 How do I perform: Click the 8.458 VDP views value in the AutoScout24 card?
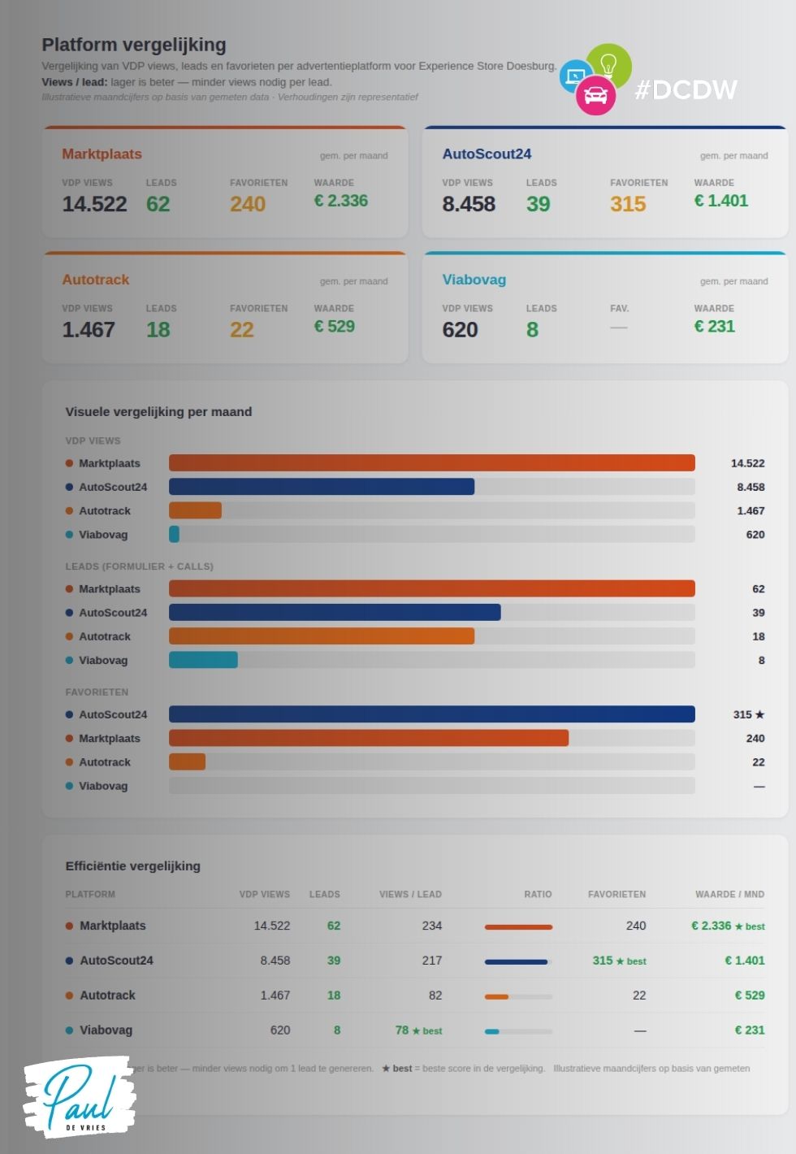pos(469,204)
